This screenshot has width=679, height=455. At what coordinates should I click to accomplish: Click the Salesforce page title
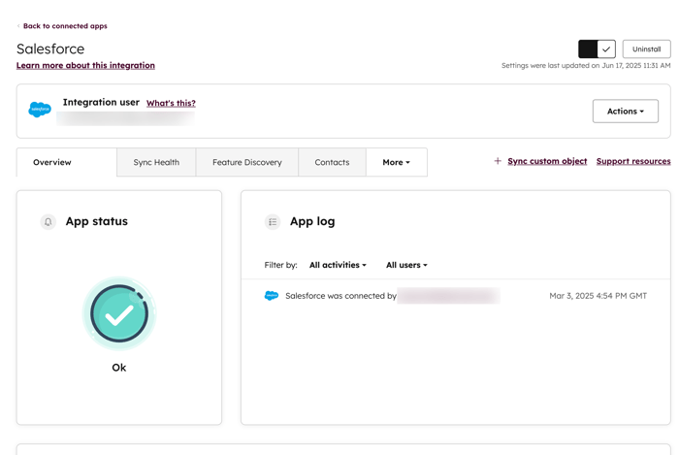pyautogui.click(x=50, y=49)
